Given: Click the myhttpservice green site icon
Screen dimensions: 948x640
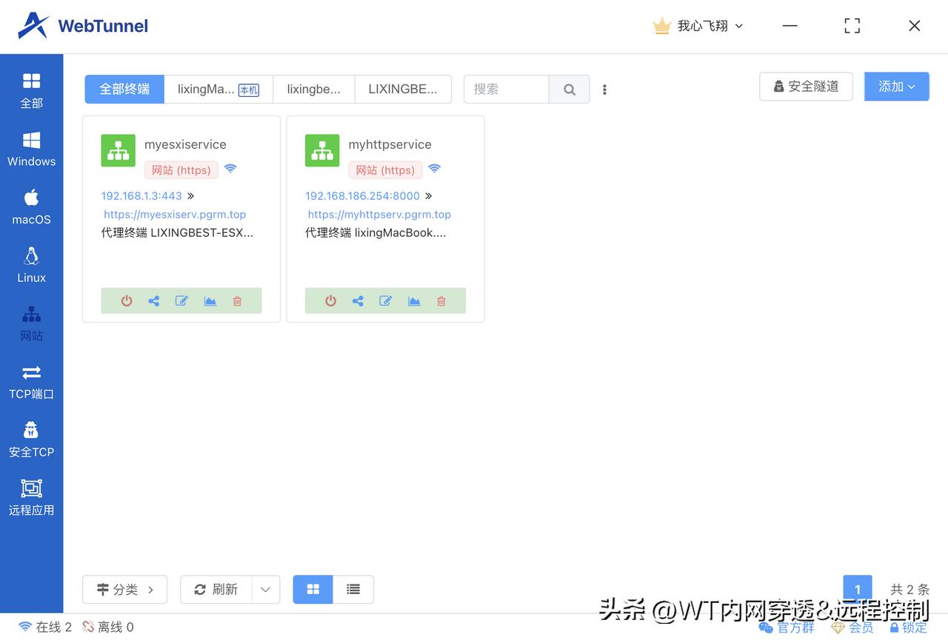Looking at the screenshot, I should tap(322, 151).
